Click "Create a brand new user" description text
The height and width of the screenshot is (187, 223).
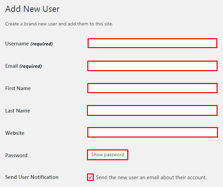59,24
